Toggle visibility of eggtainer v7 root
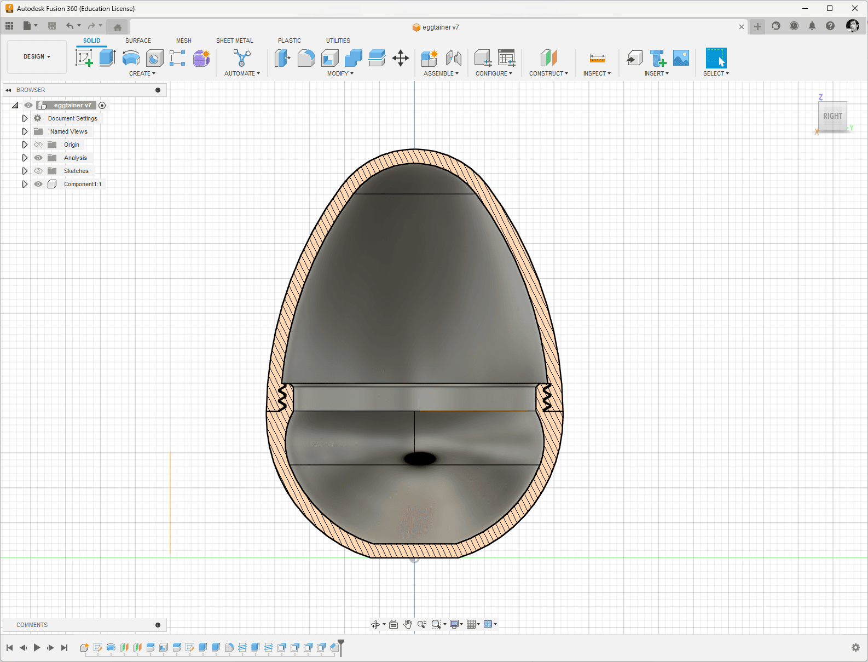The height and width of the screenshot is (662, 868). click(x=28, y=105)
